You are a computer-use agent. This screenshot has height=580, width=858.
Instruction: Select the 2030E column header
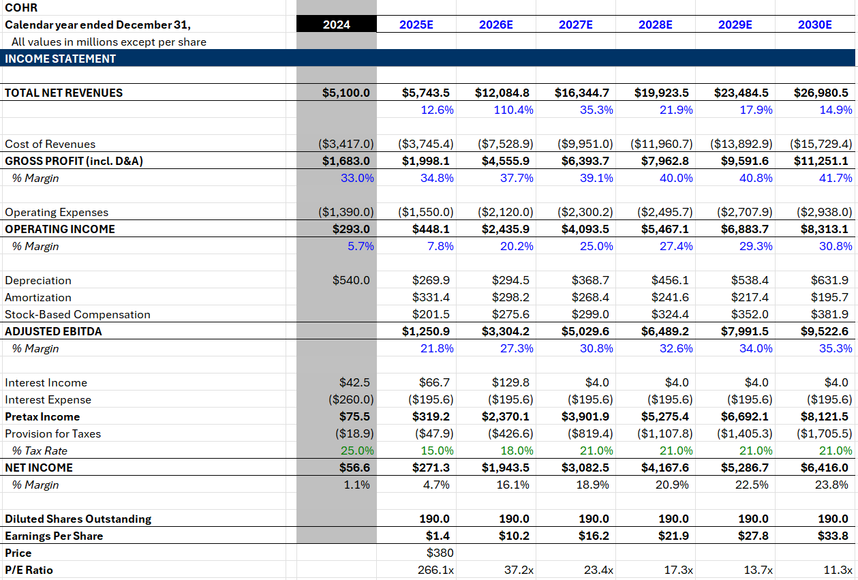pyautogui.click(x=815, y=25)
